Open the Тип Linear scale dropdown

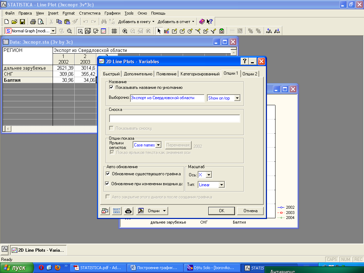(x=222, y=184)
